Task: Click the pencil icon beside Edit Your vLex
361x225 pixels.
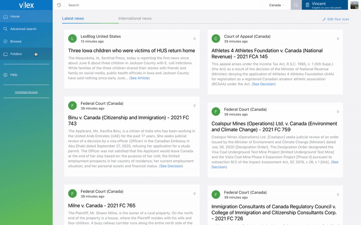Action: coord(324,19)
